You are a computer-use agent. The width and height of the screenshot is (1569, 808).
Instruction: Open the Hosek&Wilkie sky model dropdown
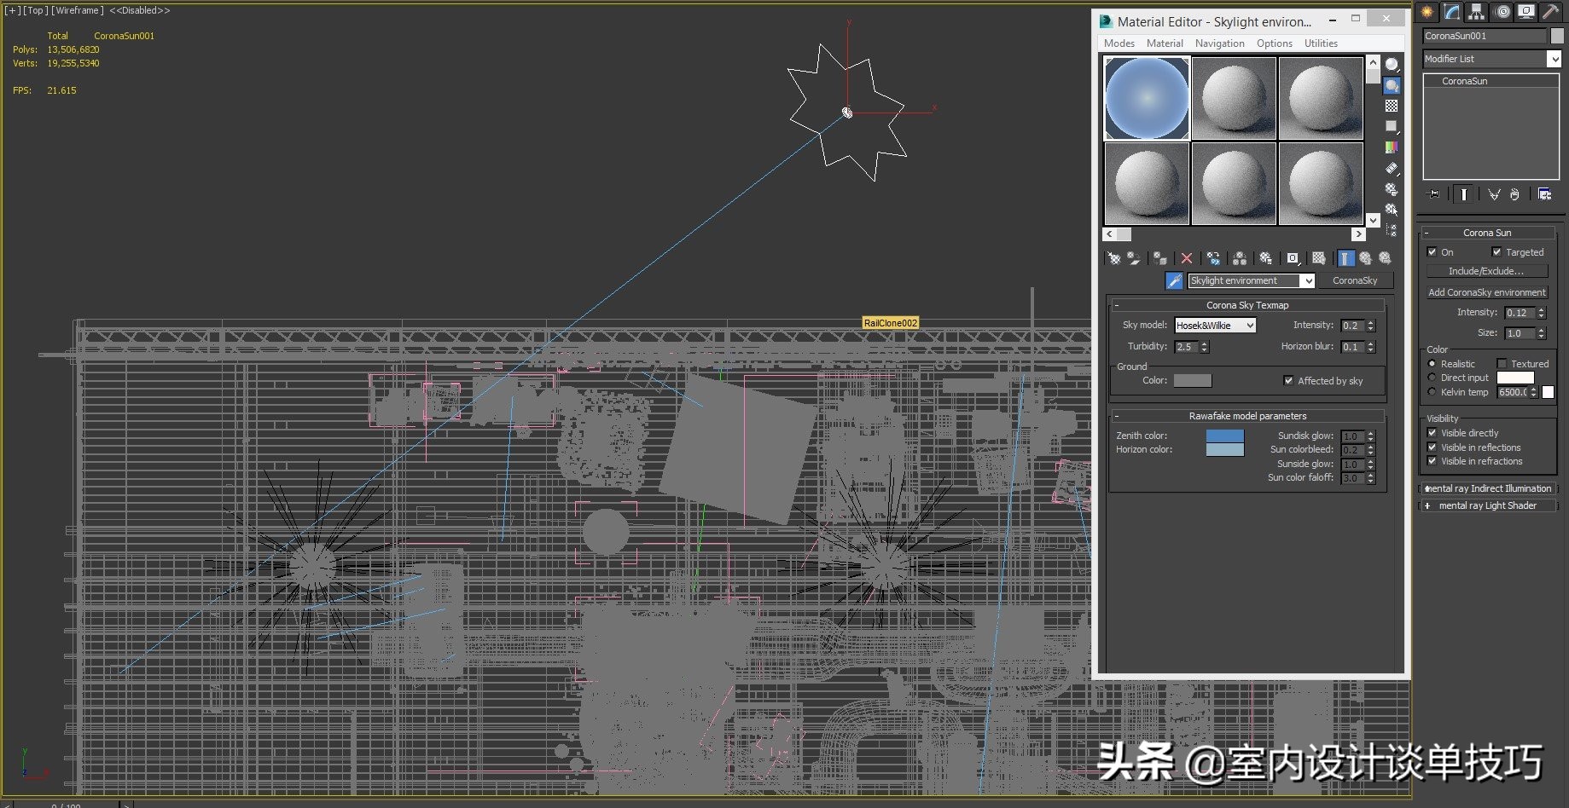[x=1248, y=325]
